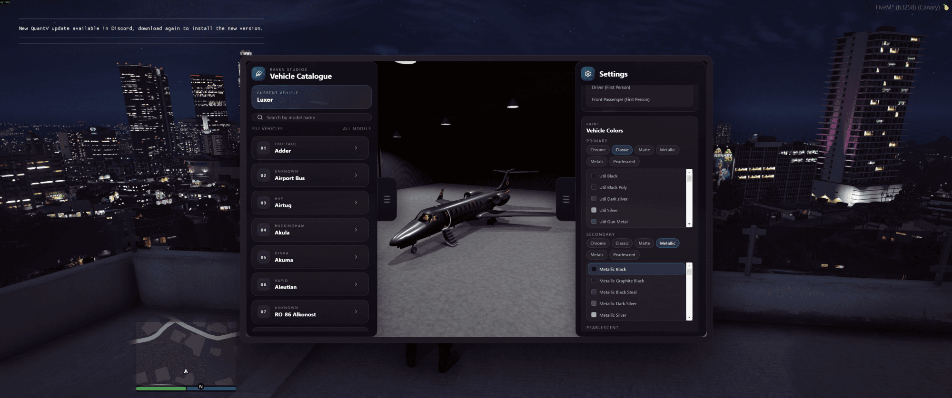
Task: Toggle the left panel hamburger handle
Action: click(387, 199)
